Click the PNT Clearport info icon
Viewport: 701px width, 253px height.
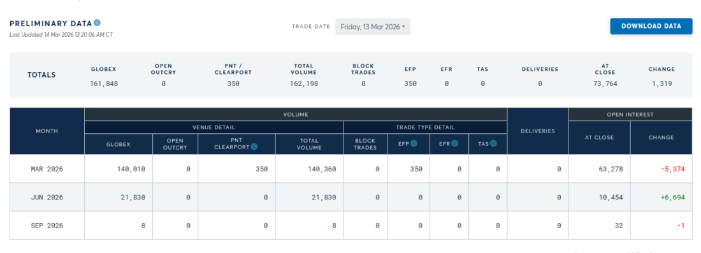click(x=254, y=147)
